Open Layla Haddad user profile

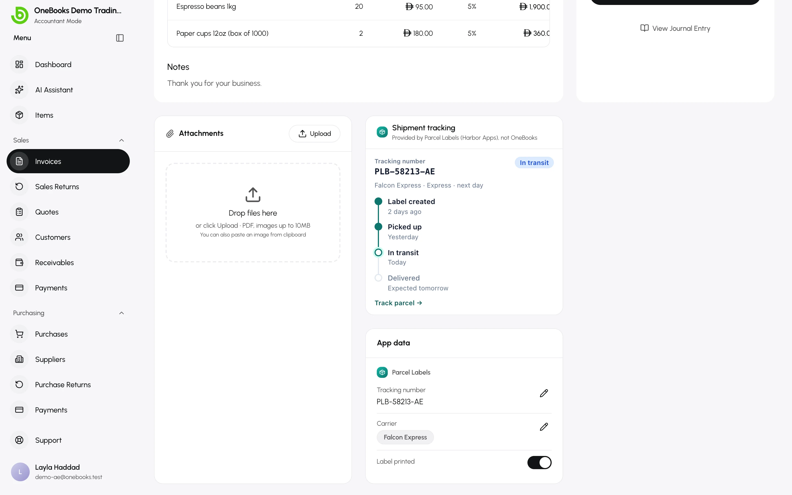68,472
